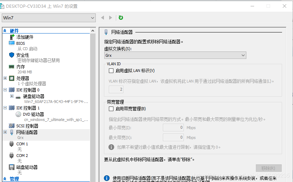Select the COM 2 tree item
This screenshot has width=293, height=182.
[x=22, y=156]
